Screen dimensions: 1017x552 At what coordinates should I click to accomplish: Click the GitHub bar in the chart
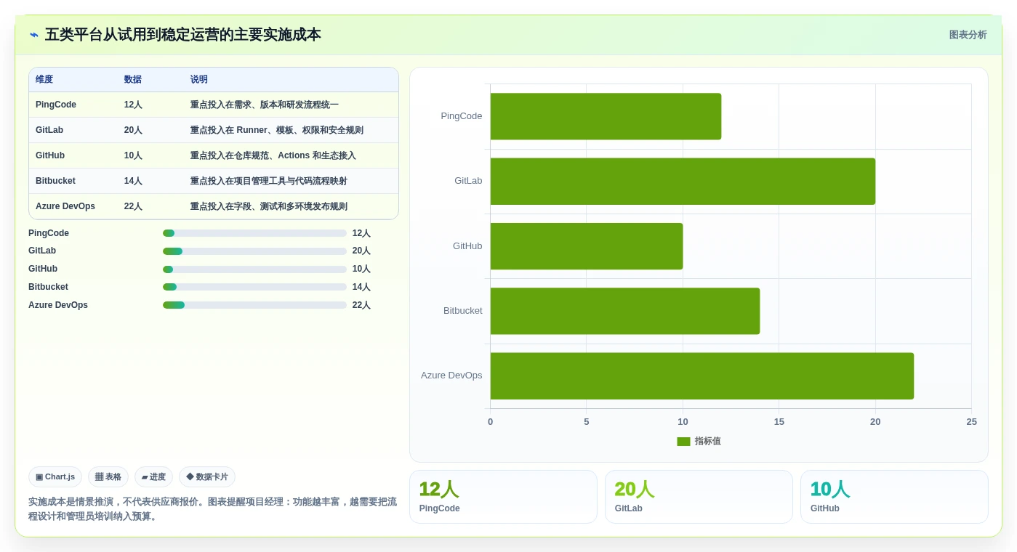pyautogui.click(x=587, y=246)
